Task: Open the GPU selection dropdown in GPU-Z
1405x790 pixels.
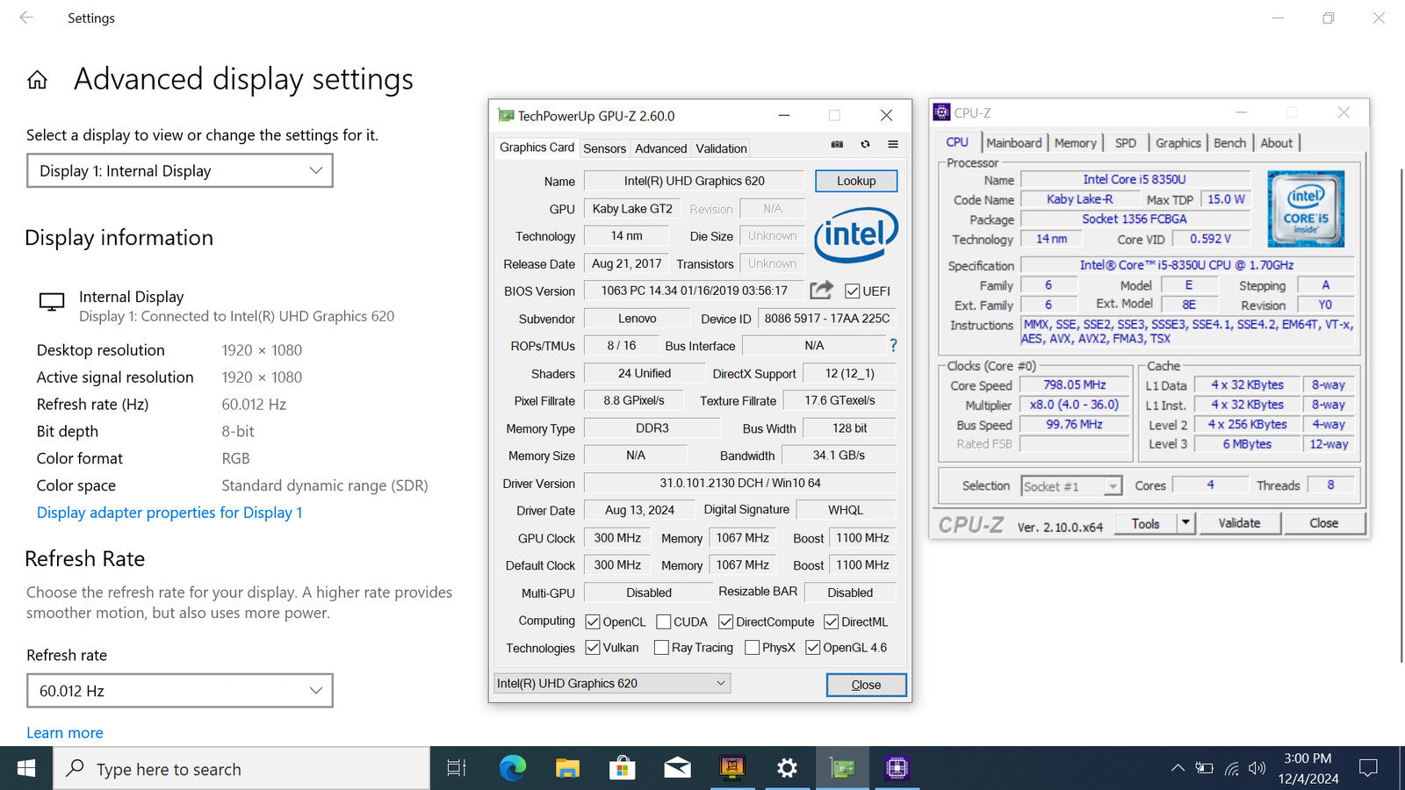Action: [612, 683]
